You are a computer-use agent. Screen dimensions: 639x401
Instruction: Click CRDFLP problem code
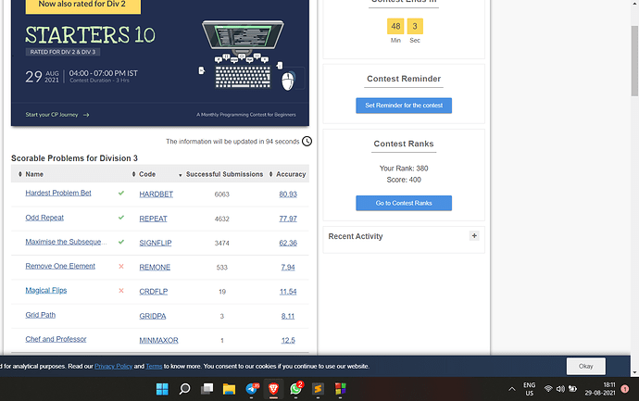click(153, 292)
